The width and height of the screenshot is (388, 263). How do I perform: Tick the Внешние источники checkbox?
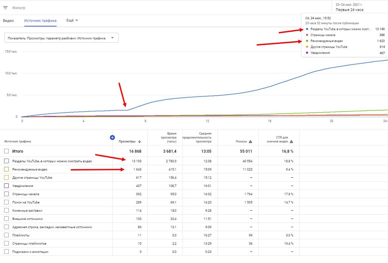6,219
